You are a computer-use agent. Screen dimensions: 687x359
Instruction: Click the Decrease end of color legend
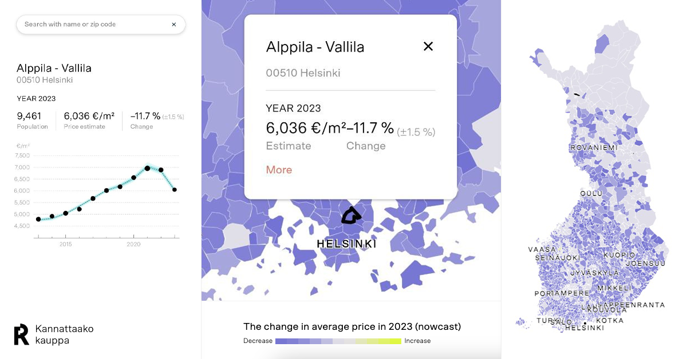[x=258, y=341]
